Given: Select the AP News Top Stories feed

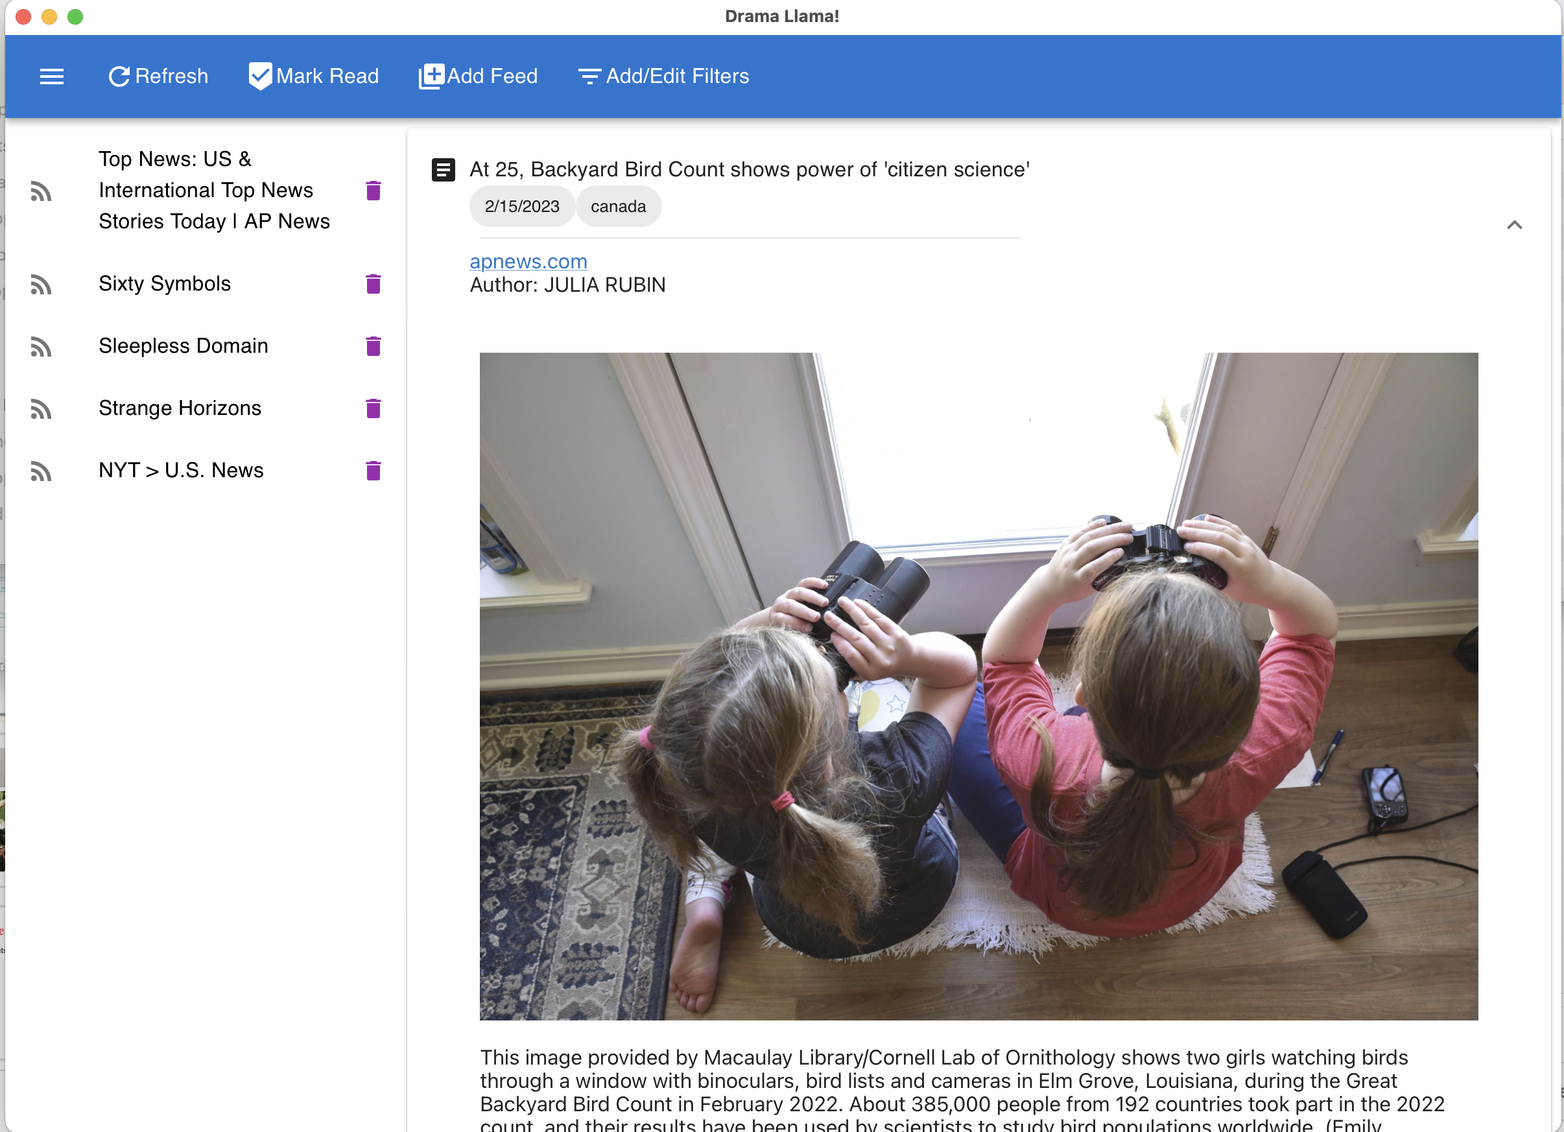Looking at the screenshot, I should (x=214, y=190).
